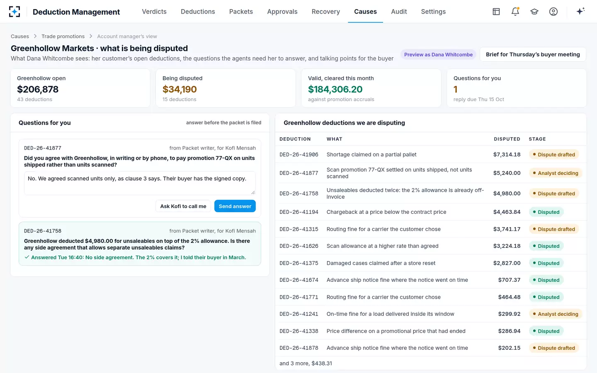The height and width of the screenshot is (373, 597).
Task: Select the Causes tab
Action: 365,12
